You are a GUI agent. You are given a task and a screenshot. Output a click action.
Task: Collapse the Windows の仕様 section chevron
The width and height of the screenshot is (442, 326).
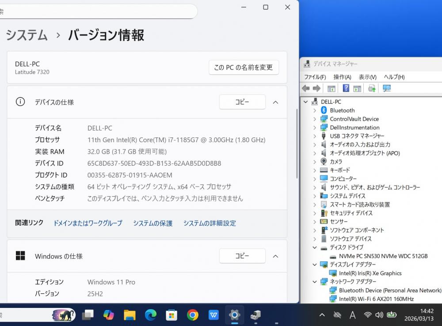click(x=275, y=256)
